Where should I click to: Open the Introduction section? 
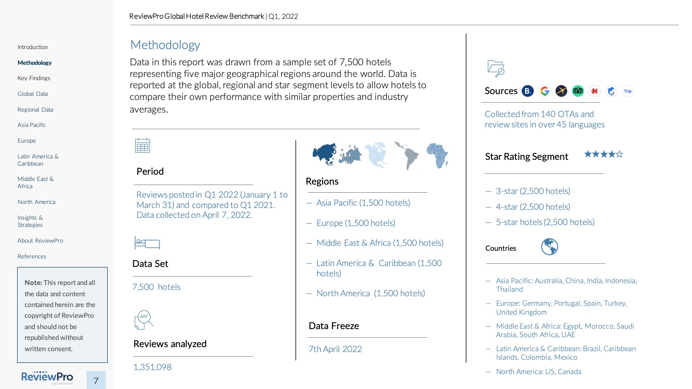tap(32, 47)
